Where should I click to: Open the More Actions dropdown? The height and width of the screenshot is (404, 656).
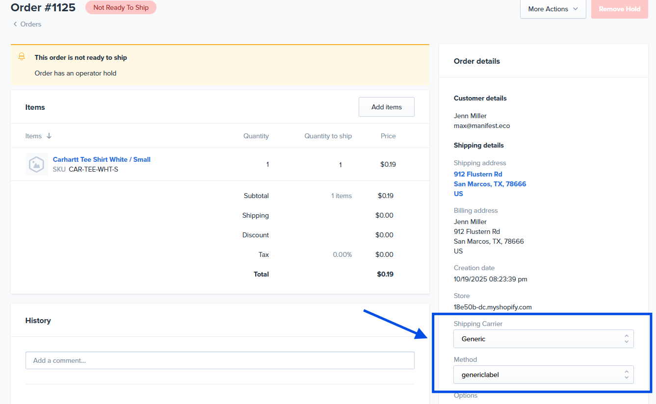[553, 9]
